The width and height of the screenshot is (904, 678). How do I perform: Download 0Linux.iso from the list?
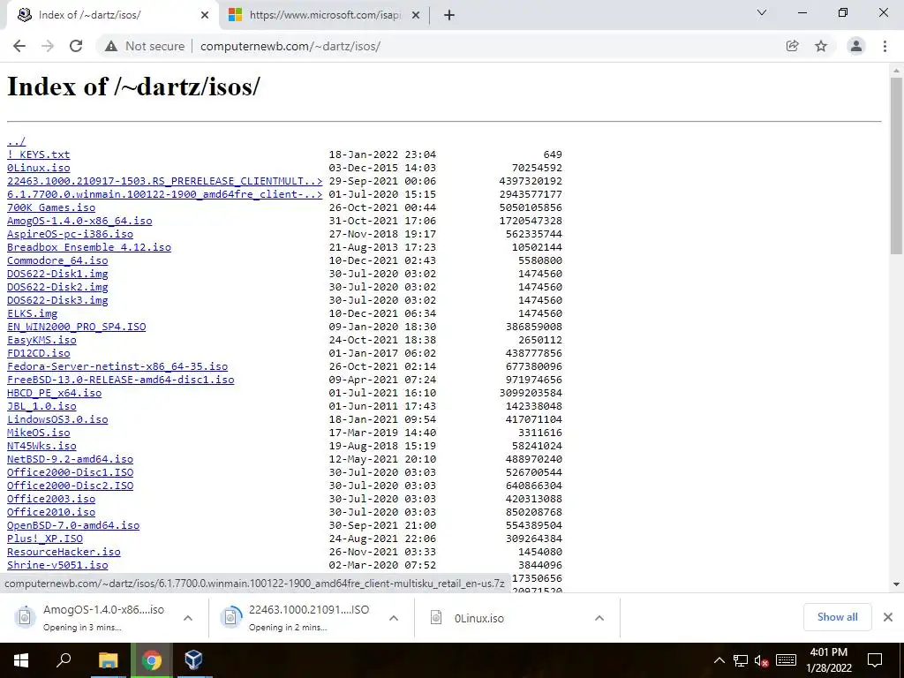[x=39, y=168]
